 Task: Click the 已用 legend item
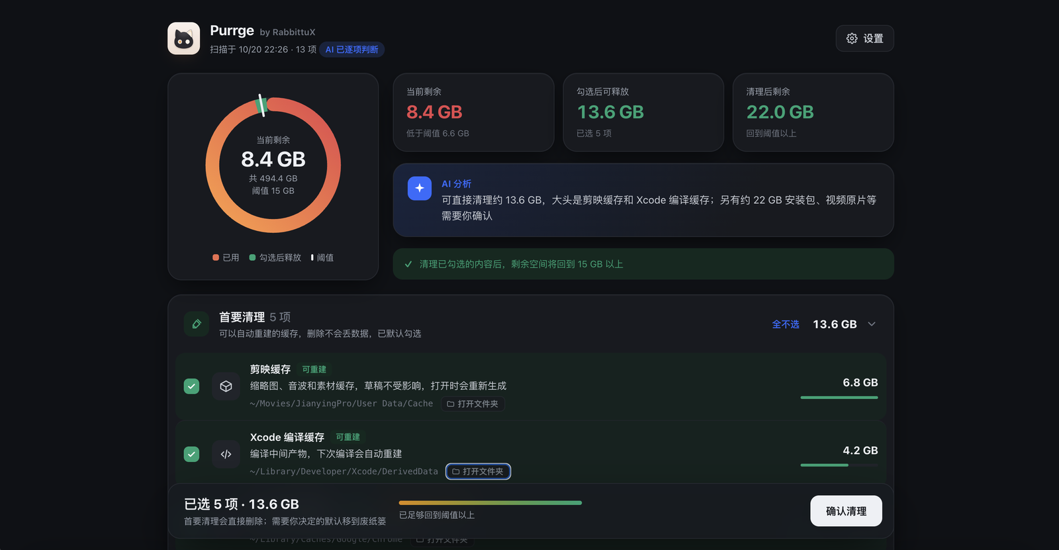226,257
